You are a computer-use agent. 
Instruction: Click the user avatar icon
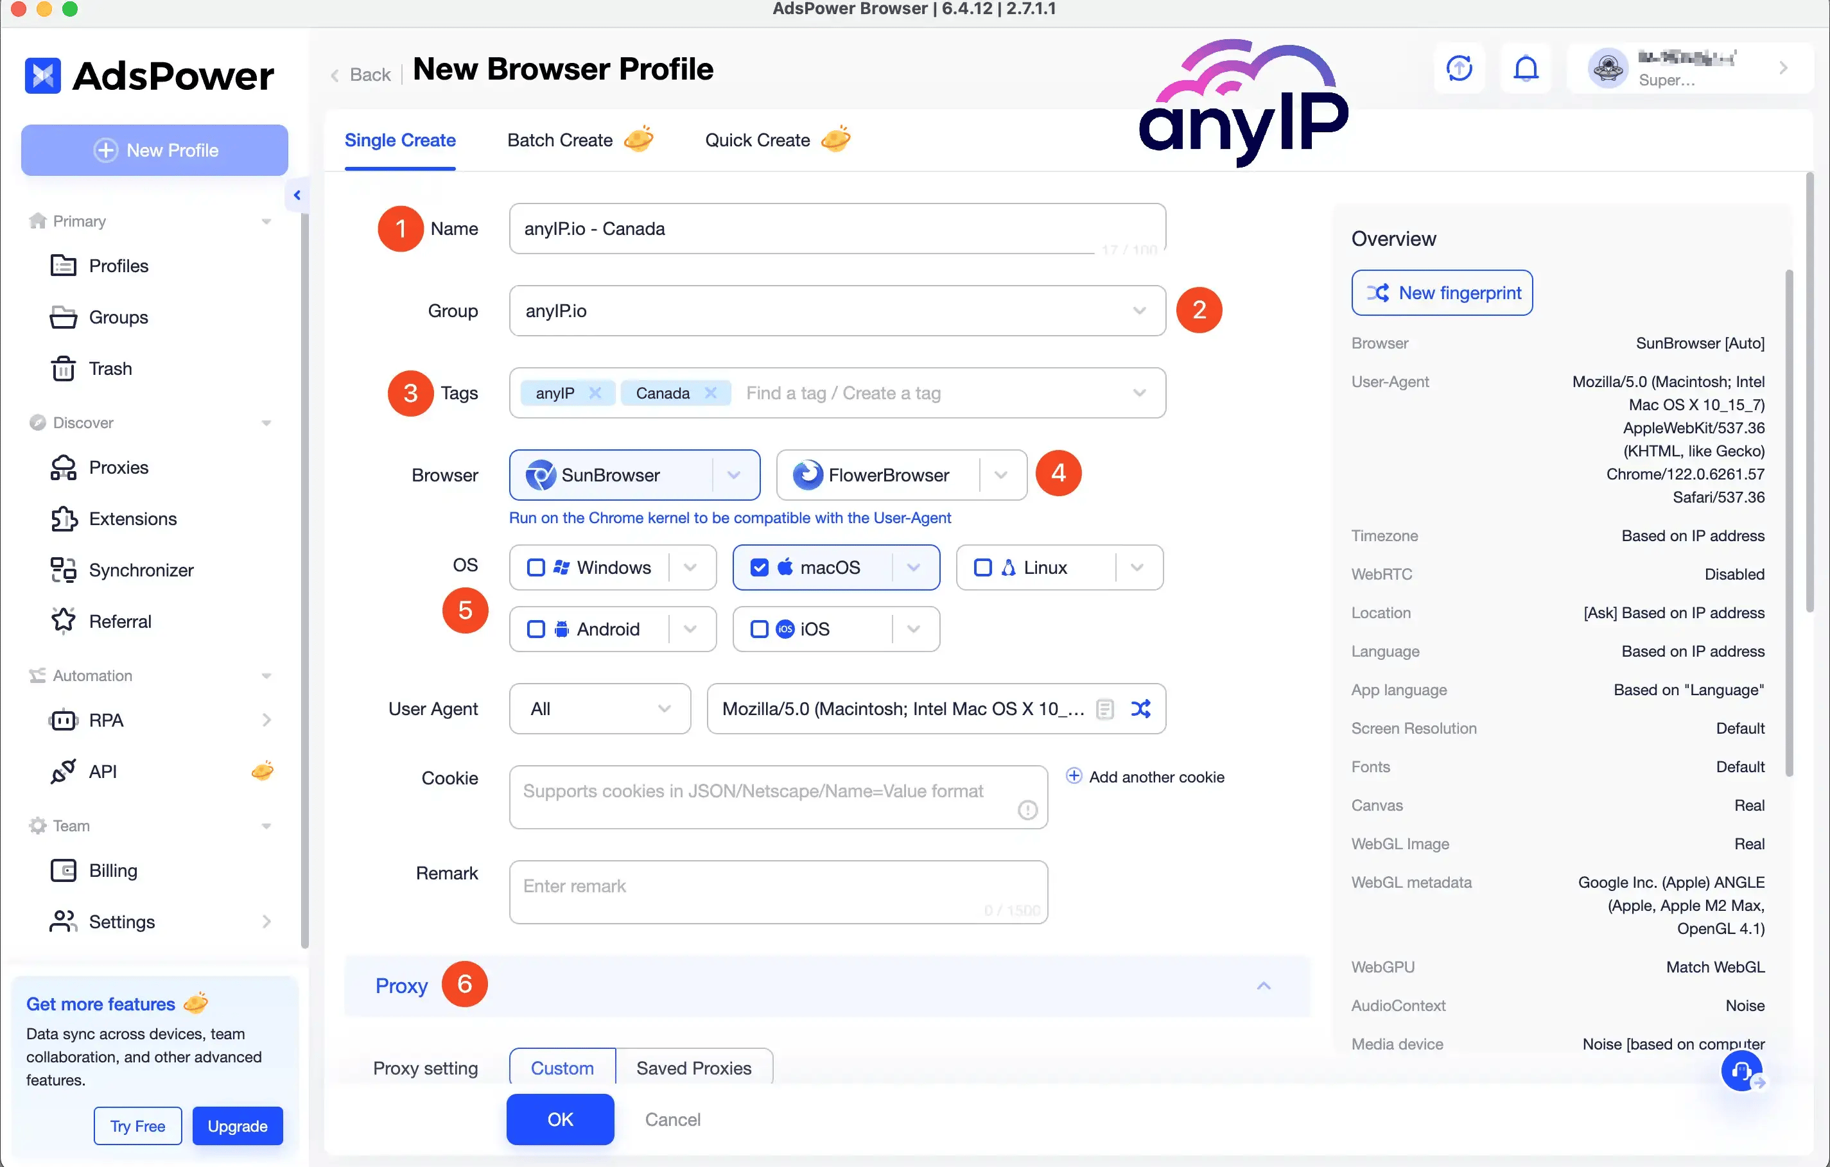coord(1607,69)
